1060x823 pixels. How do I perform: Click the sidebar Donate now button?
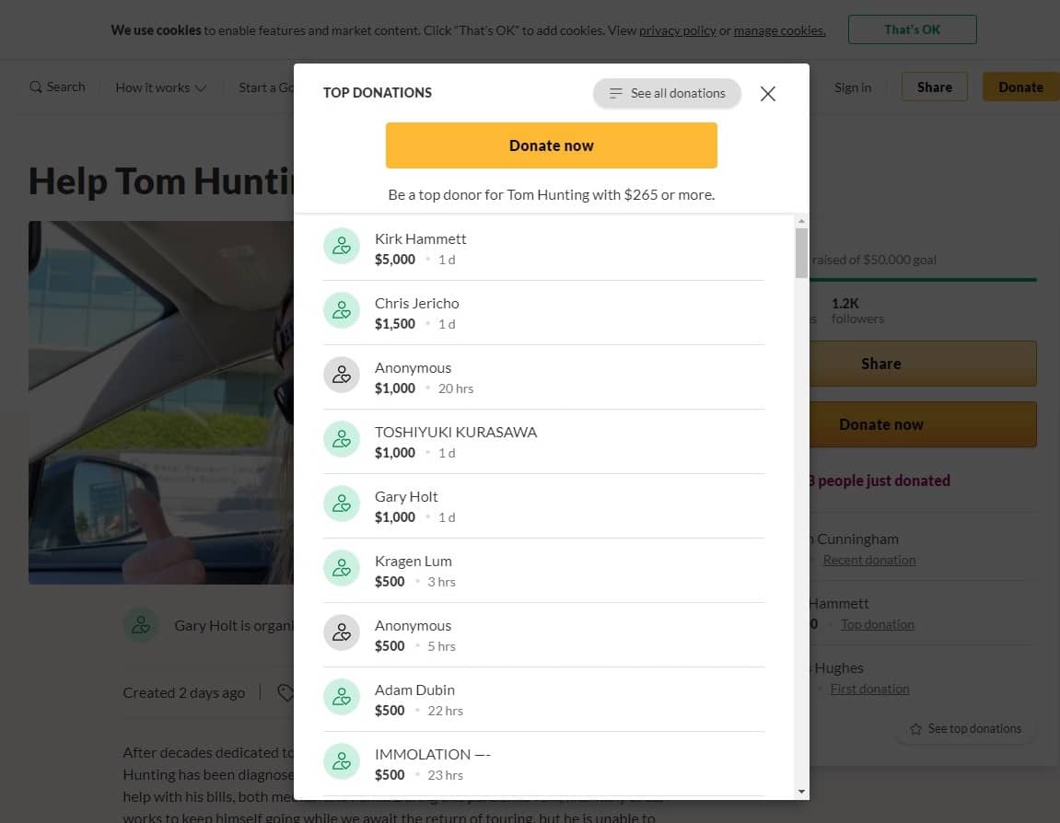(923, 424)
